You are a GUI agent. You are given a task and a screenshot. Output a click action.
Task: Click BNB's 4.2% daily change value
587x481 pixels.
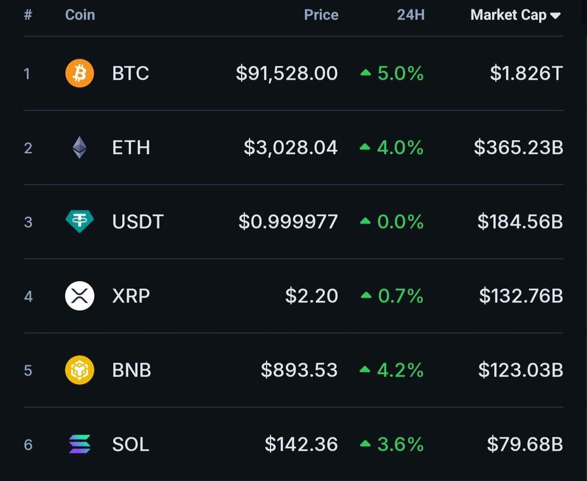[x=401, y=370]
